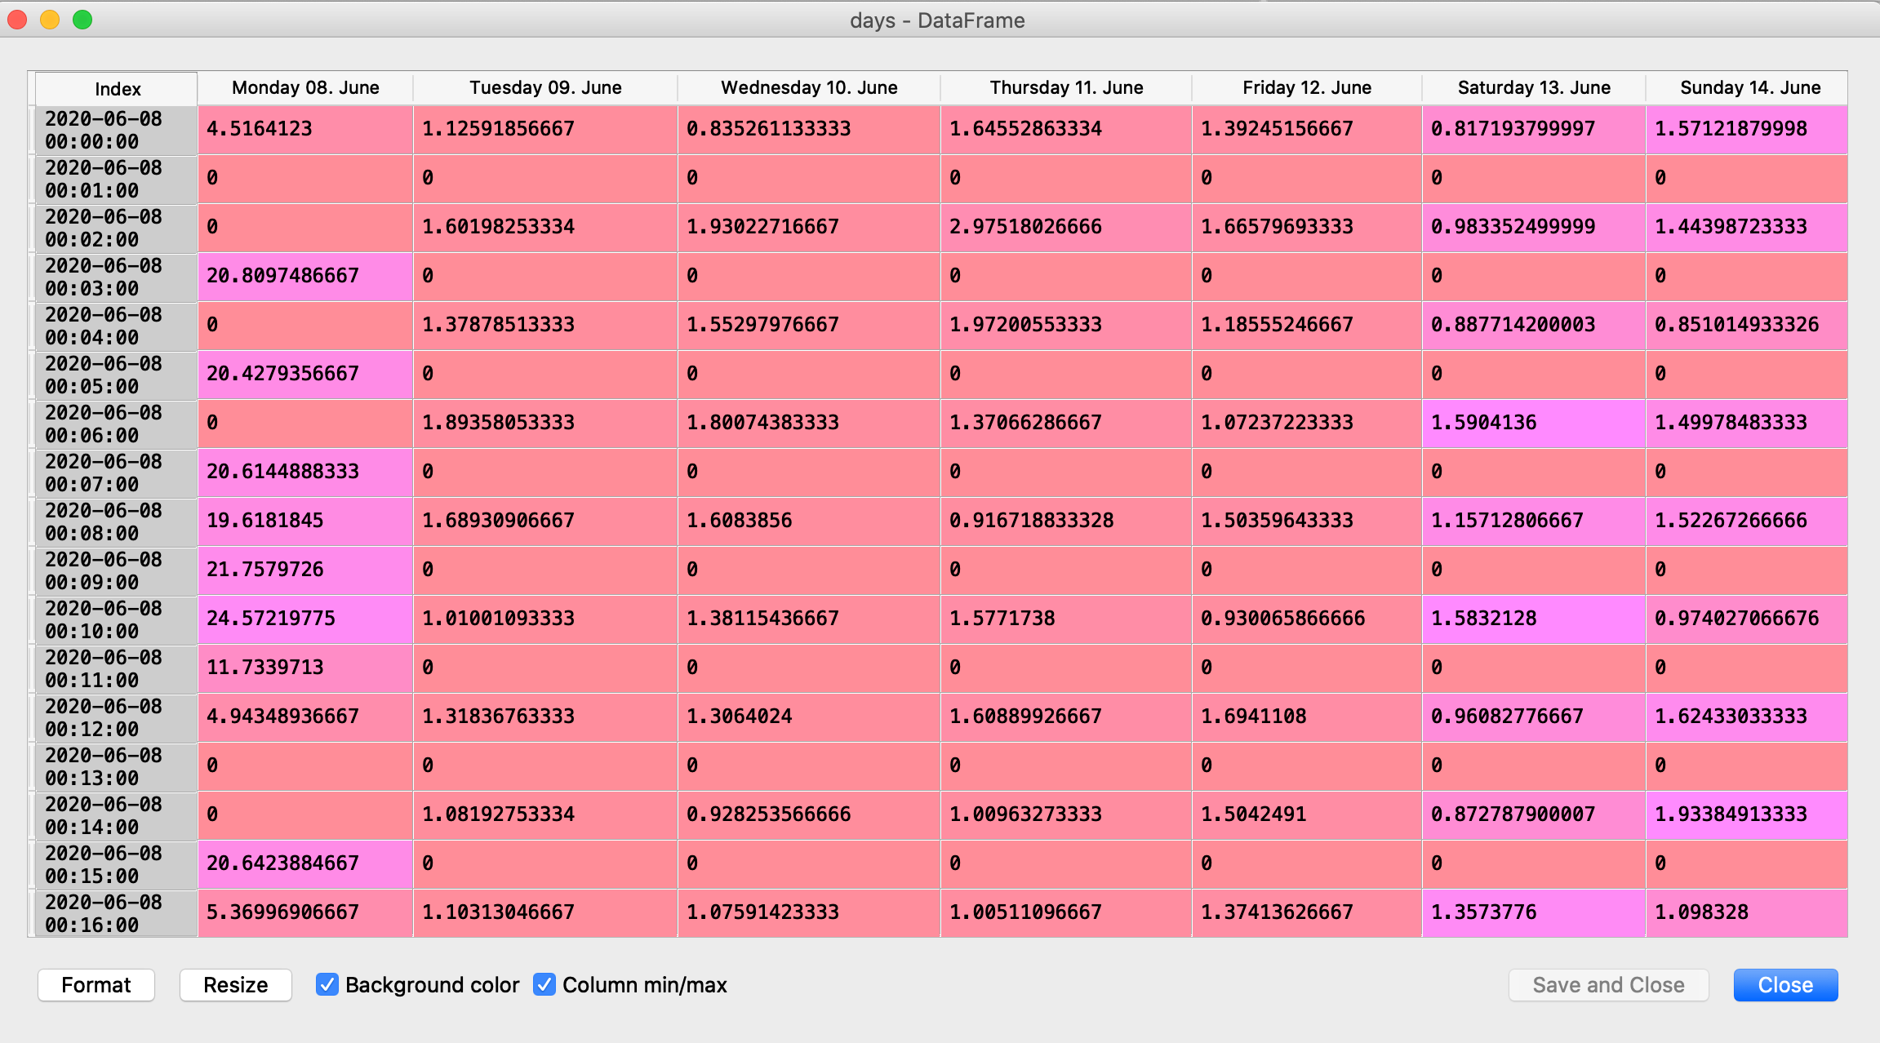1880x1043 pixels.
Task: Toggle the Background color checkbox
Action: 327,985
